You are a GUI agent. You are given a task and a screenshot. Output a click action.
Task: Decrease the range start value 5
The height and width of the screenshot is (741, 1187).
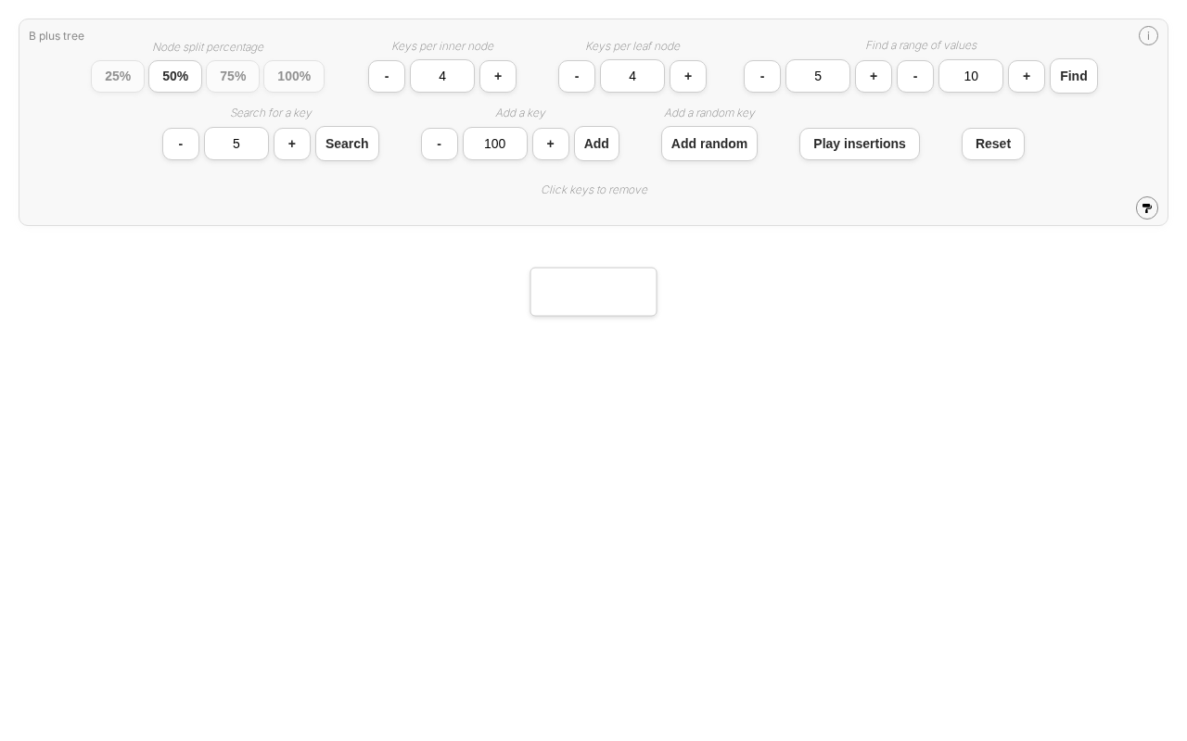[762, 76]
